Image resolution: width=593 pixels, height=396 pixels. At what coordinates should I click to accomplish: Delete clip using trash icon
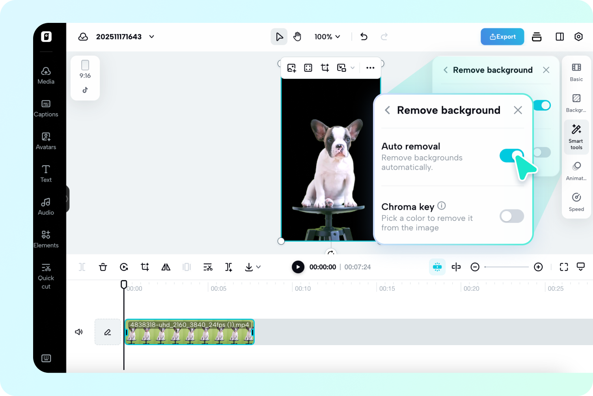103,267
